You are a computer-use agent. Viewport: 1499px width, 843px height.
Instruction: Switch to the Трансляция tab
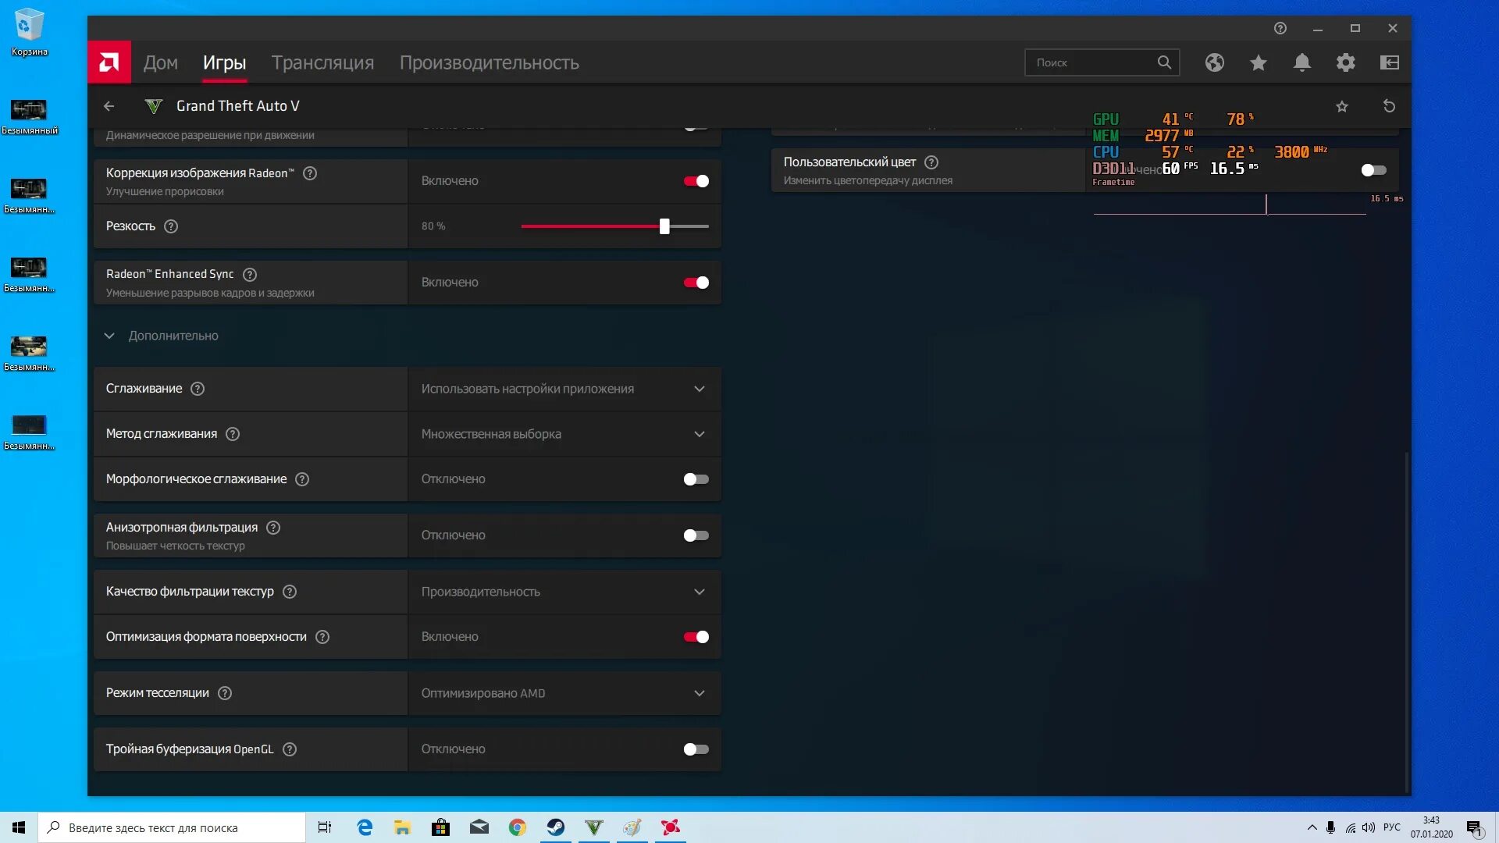point(322,62)
